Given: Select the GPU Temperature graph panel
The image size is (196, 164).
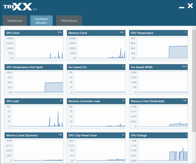Looking at the screenshot, I should point(159,45).
